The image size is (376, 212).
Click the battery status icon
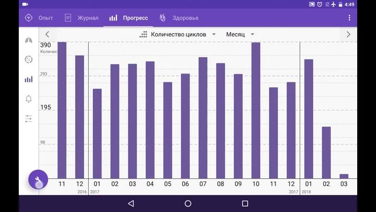click(x=341, y=4)
